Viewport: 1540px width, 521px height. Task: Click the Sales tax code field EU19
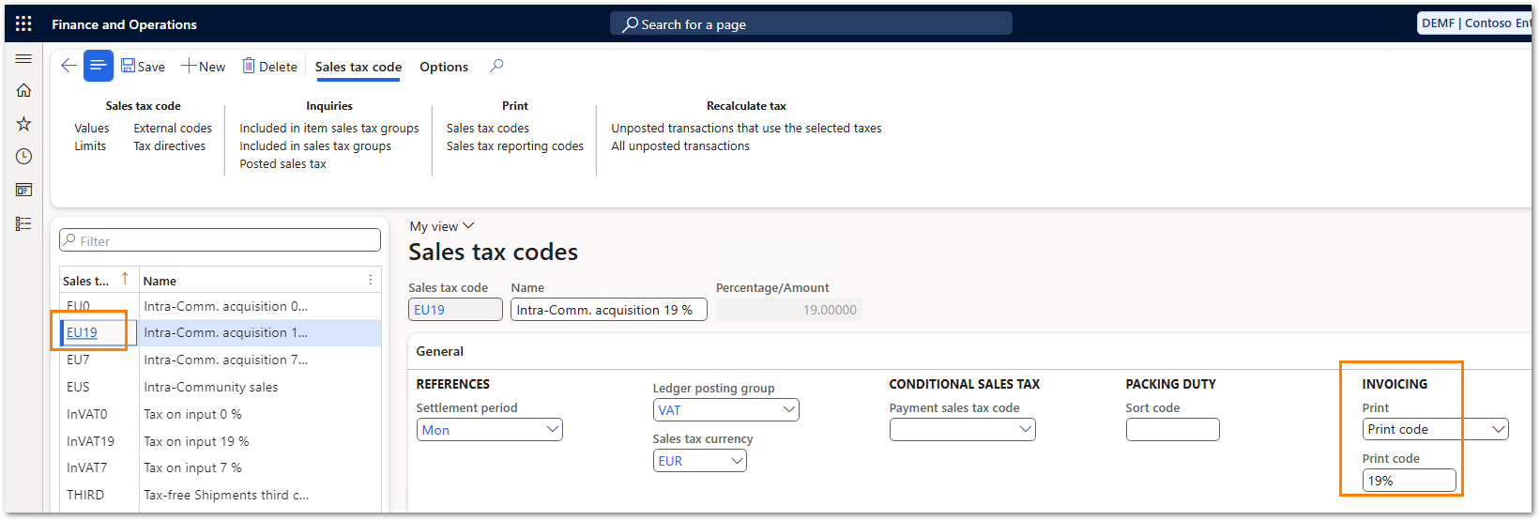click(455, 309)
